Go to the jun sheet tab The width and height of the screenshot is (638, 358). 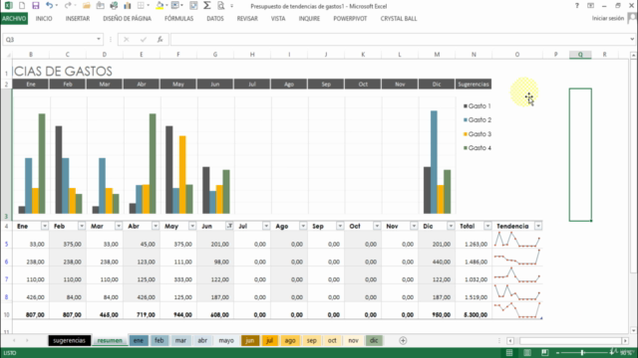coord(250,340)
